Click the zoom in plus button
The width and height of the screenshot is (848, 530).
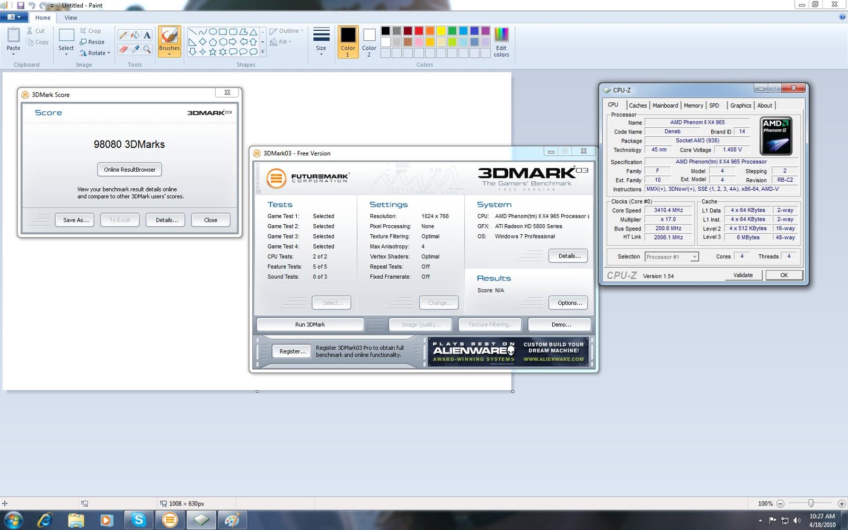coord(841,503)
